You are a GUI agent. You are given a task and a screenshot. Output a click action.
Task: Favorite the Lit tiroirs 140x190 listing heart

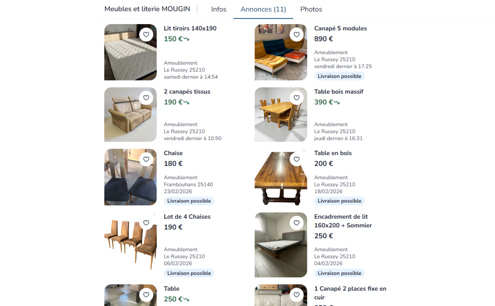[x=146, y=35]
